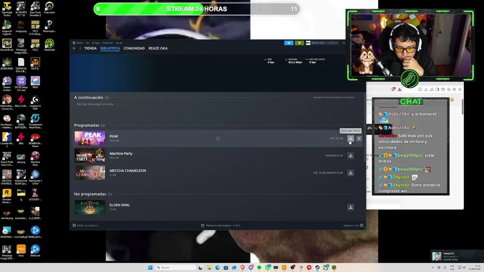Go forward in Steam navigation
The height and width of the screenshot is (272, 484).
tap(79, 48)
